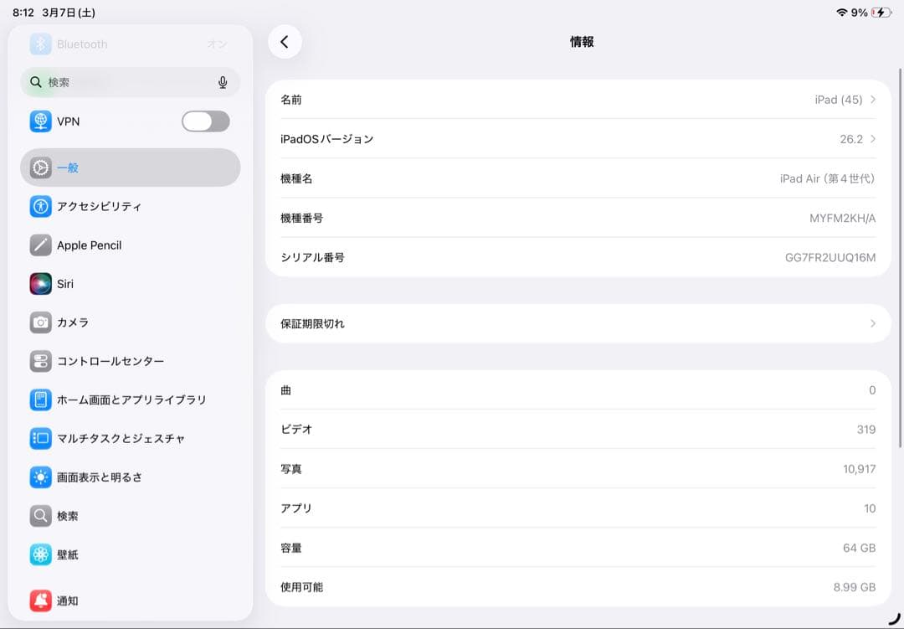Open カメラ settings
Viewport: 904px width, 629px height.
(131, 322)
